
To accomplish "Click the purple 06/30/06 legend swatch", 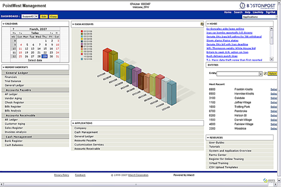I will point(81,44).
